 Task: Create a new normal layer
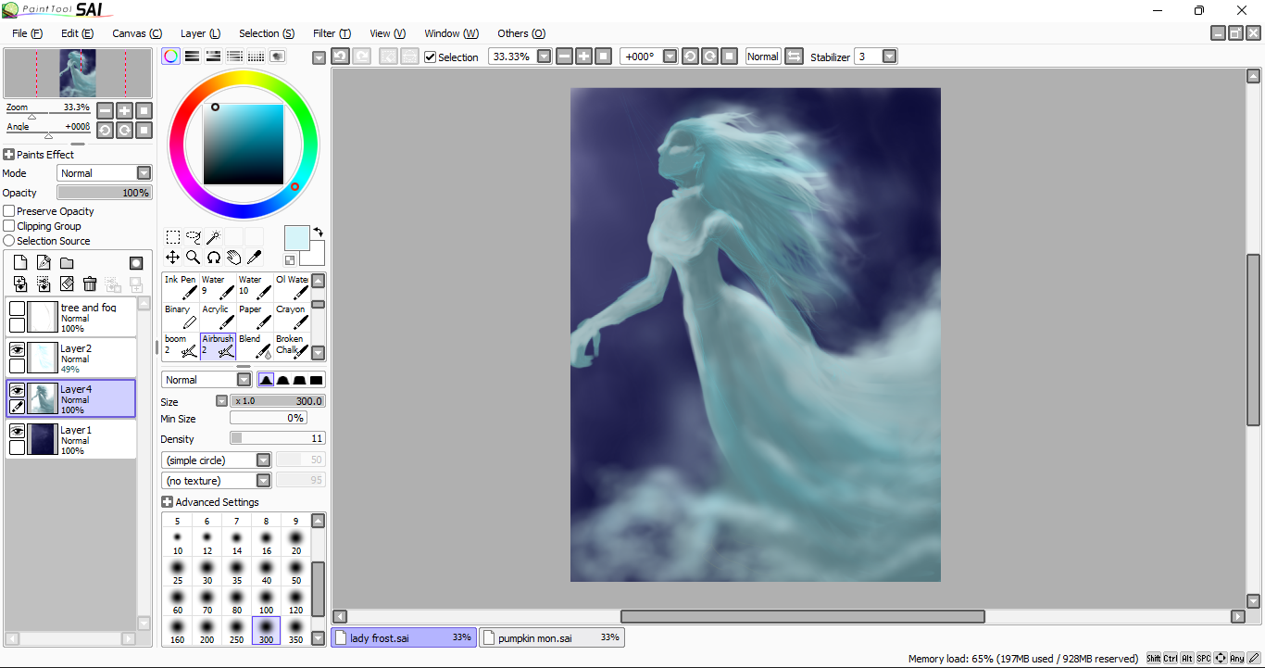tap(20, 263)
